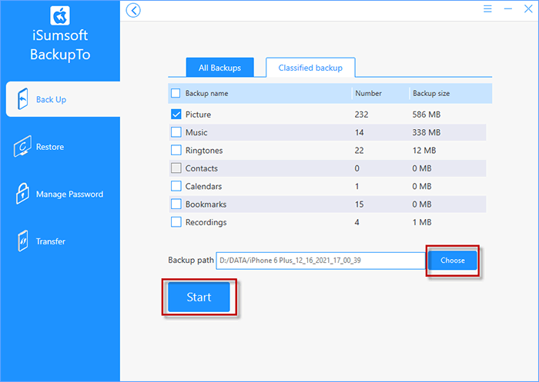
Task: Click the Backup name column header
Action: [206, 93]
